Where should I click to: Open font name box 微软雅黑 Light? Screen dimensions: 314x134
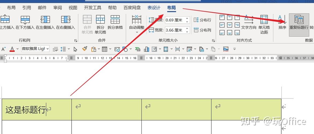[x=35, y=49]
